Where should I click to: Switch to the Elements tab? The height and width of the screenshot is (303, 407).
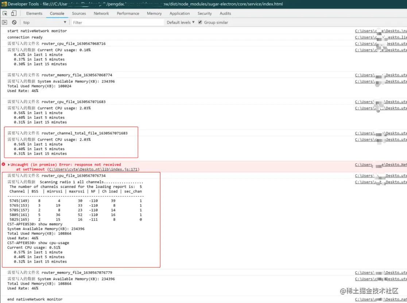click(x=34, y=13)
